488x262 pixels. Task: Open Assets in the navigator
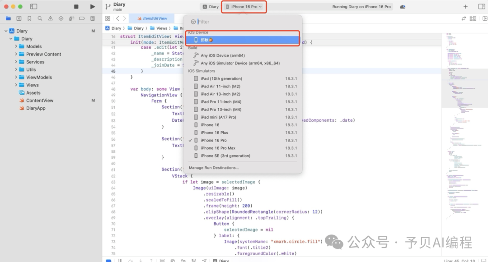tap(33, 93)
